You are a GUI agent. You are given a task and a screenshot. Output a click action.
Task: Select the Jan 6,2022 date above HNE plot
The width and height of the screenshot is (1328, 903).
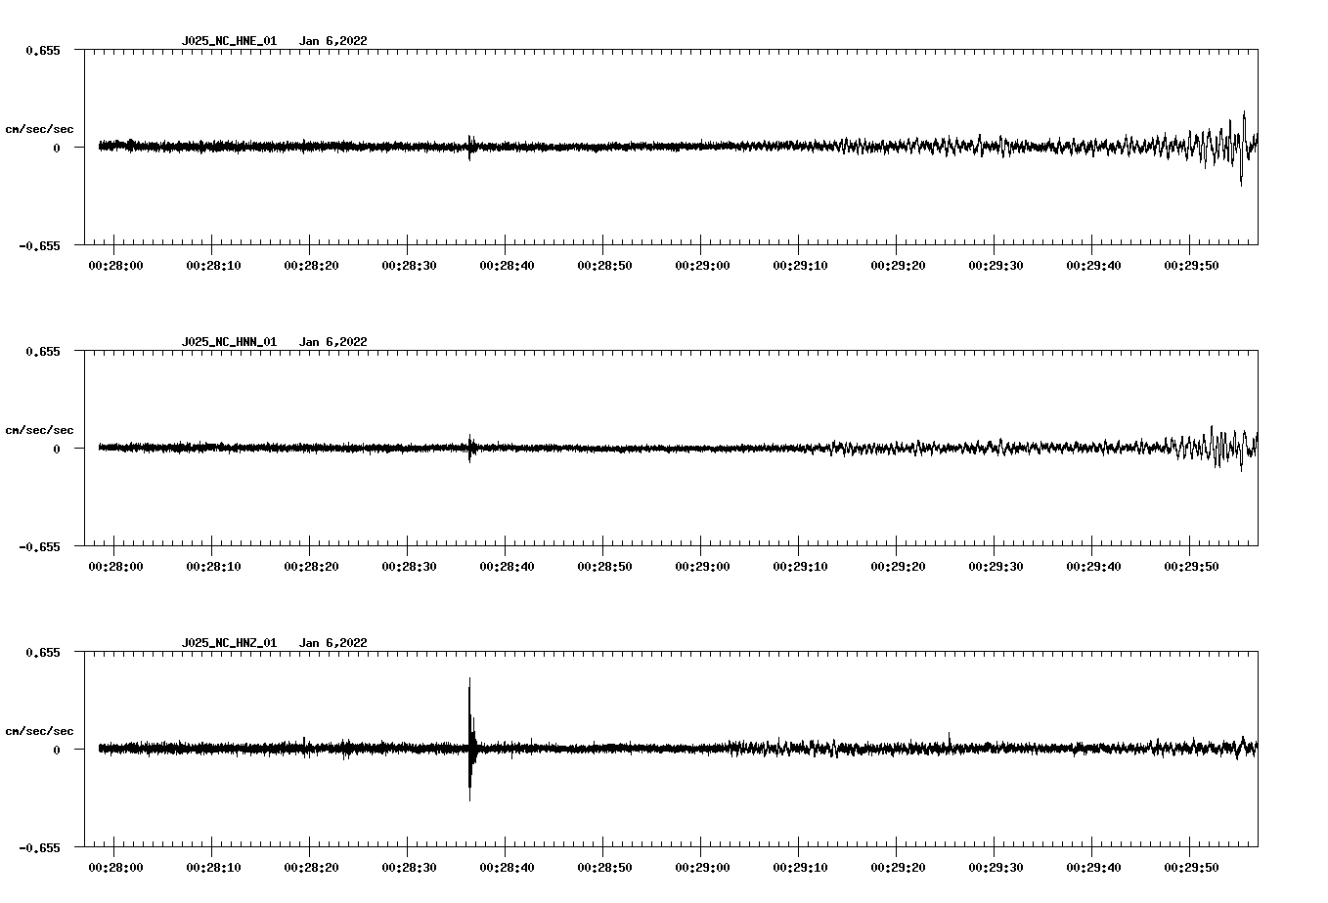333,41
